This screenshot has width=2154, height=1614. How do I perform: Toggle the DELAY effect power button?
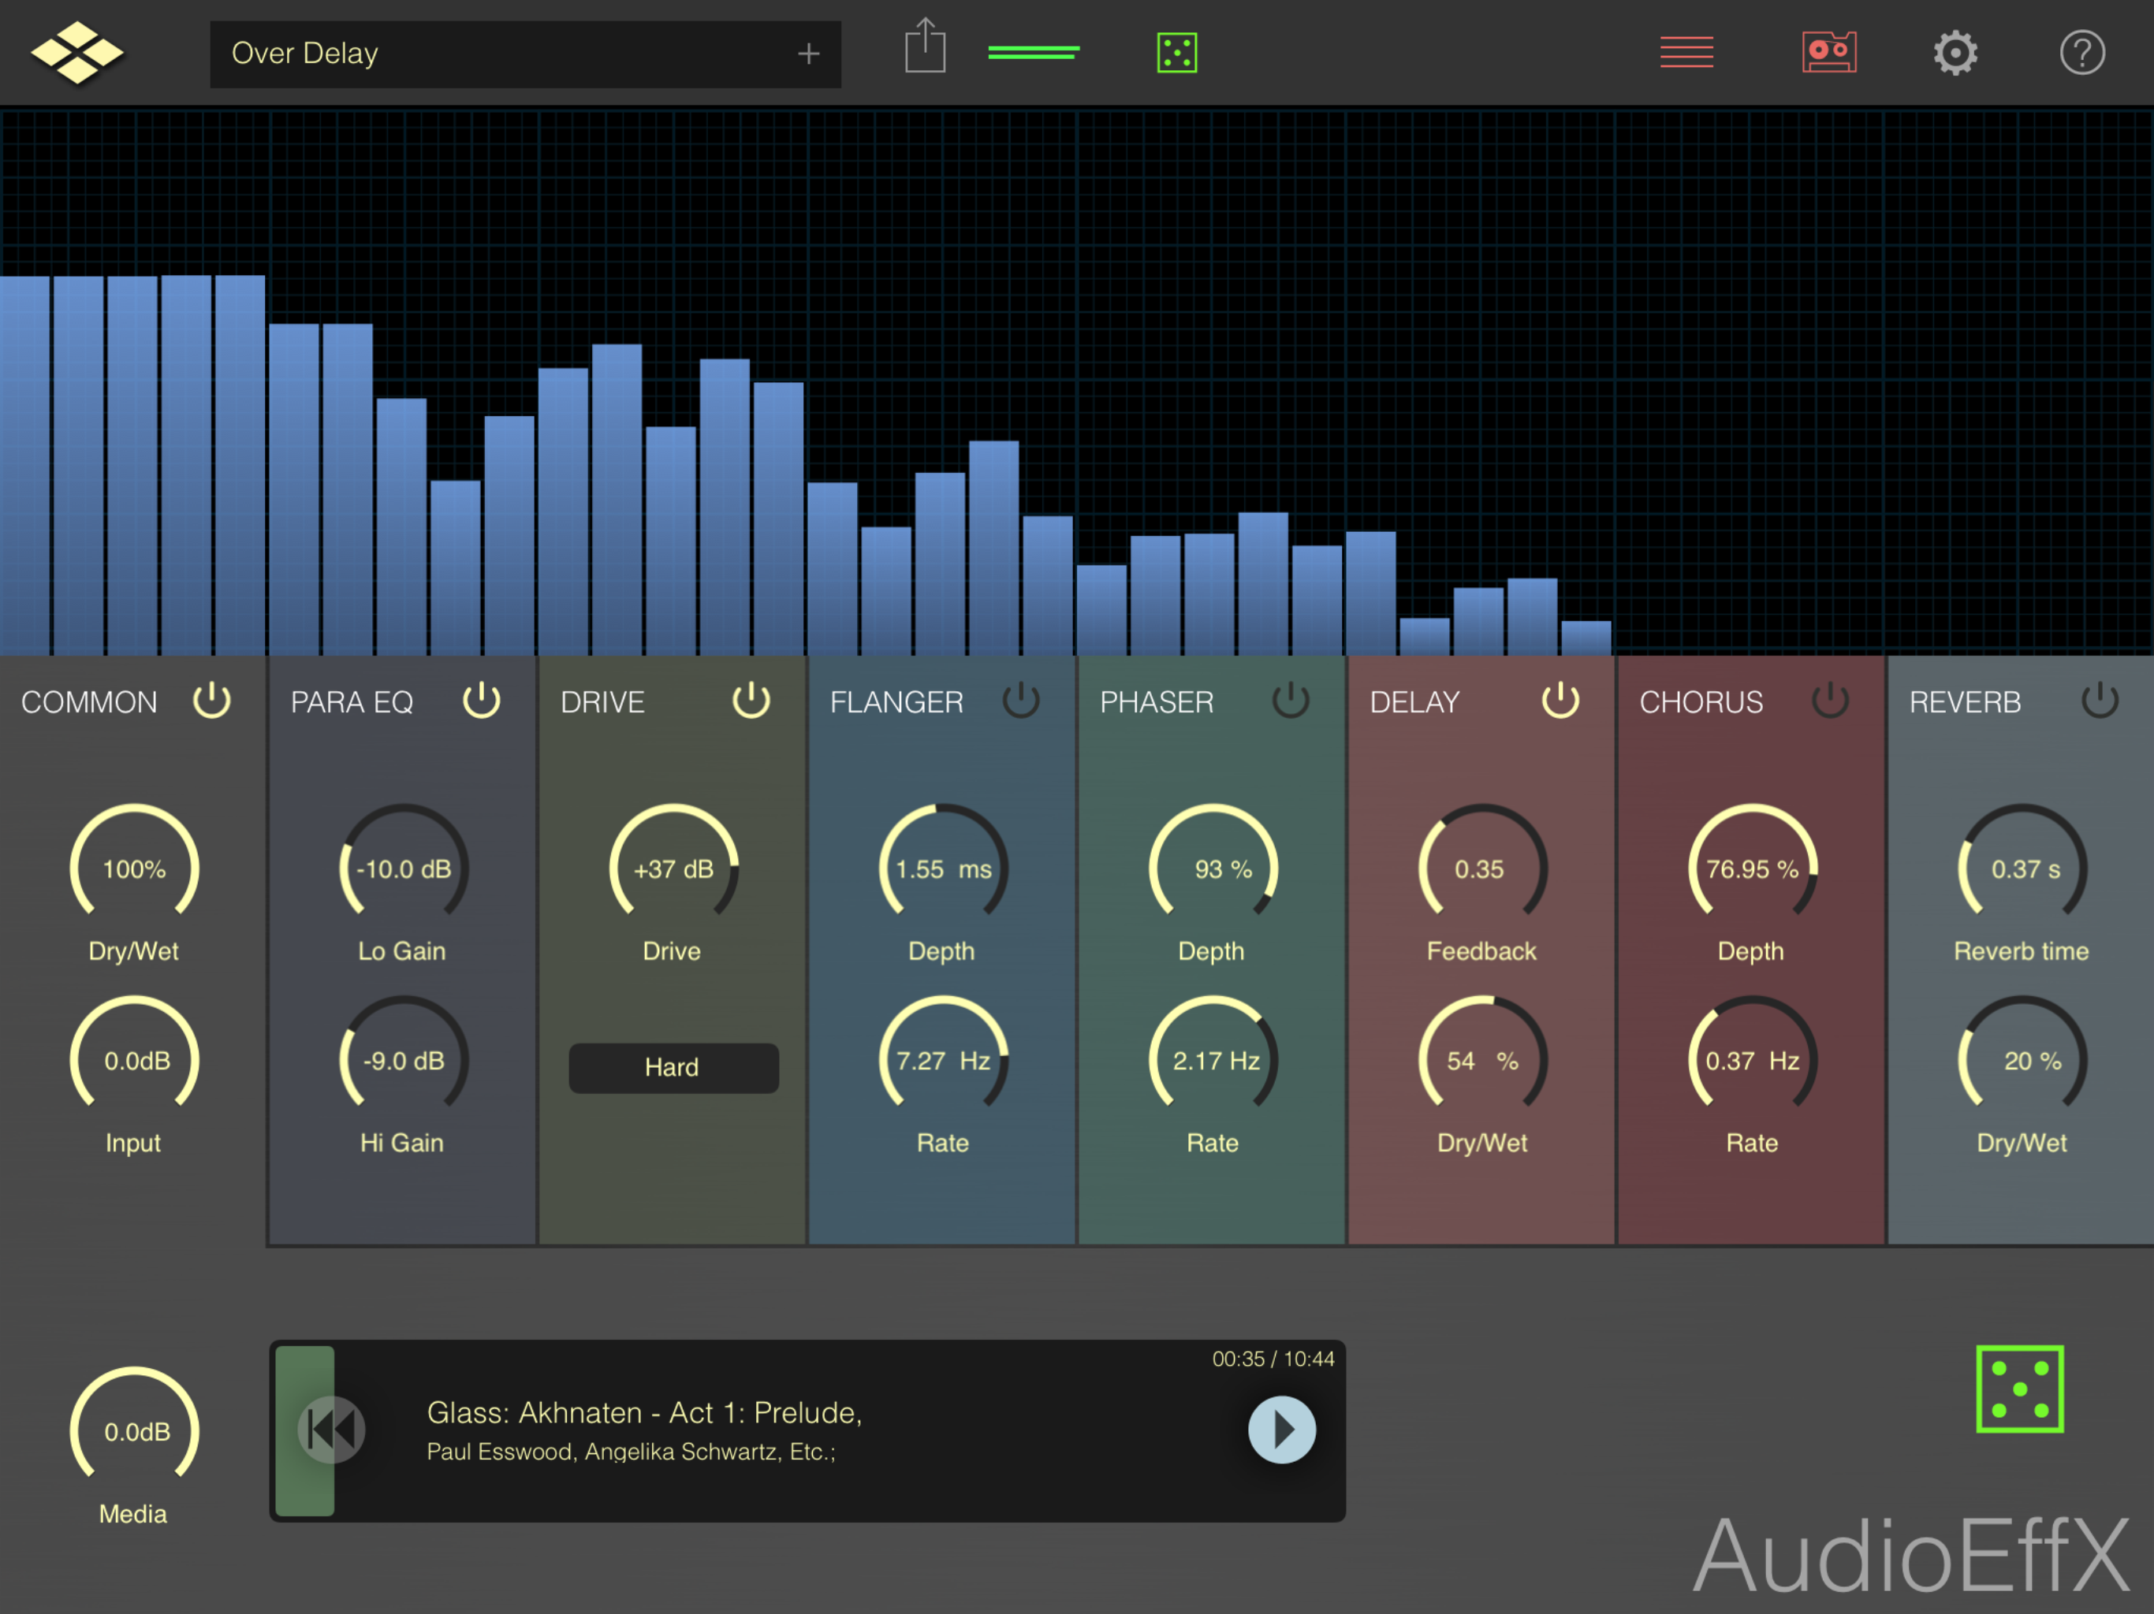1560,700
